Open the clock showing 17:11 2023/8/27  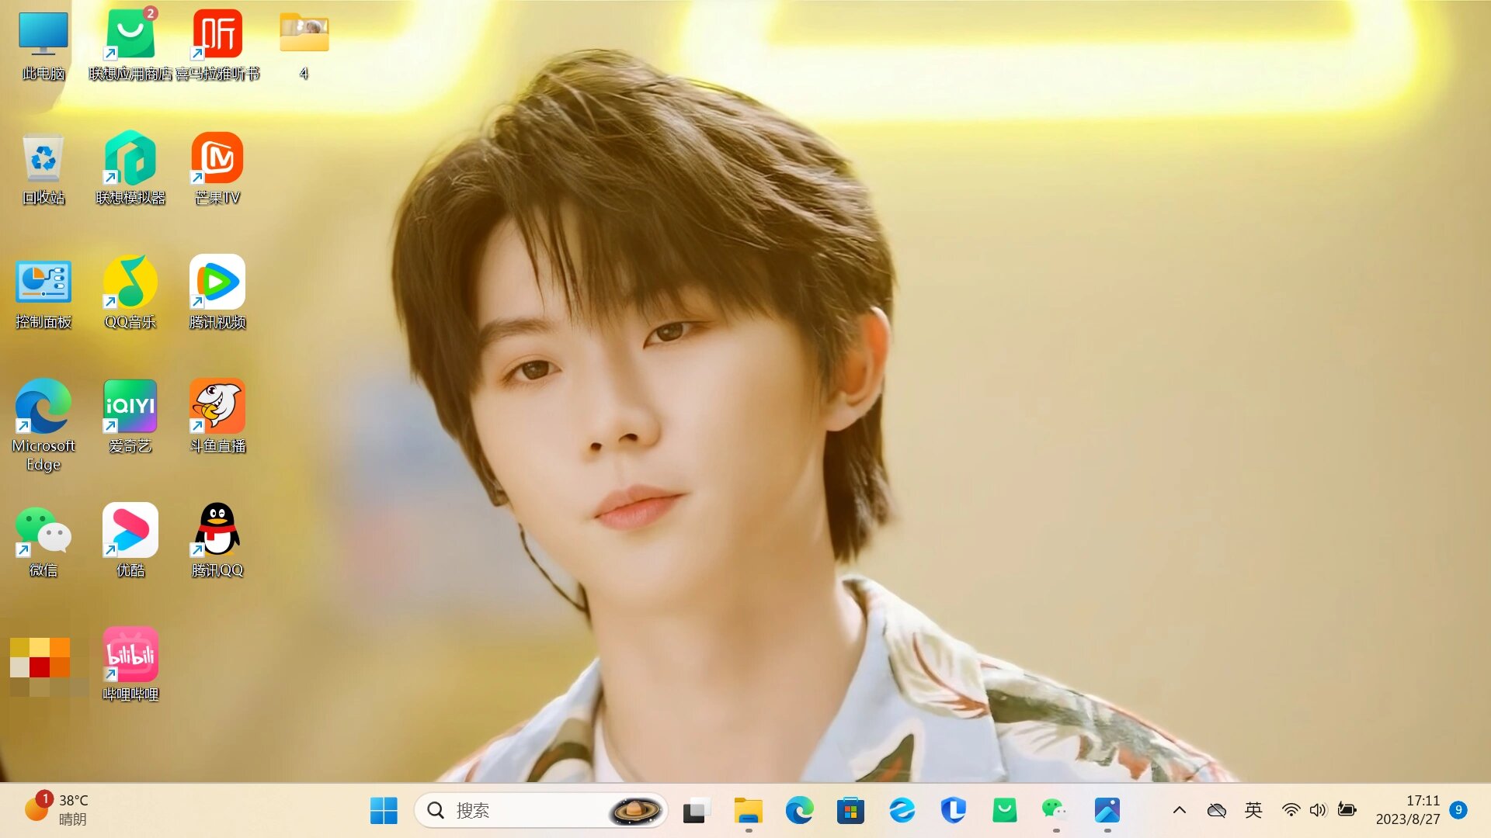pyautogui.click(x=1407, y=811)
